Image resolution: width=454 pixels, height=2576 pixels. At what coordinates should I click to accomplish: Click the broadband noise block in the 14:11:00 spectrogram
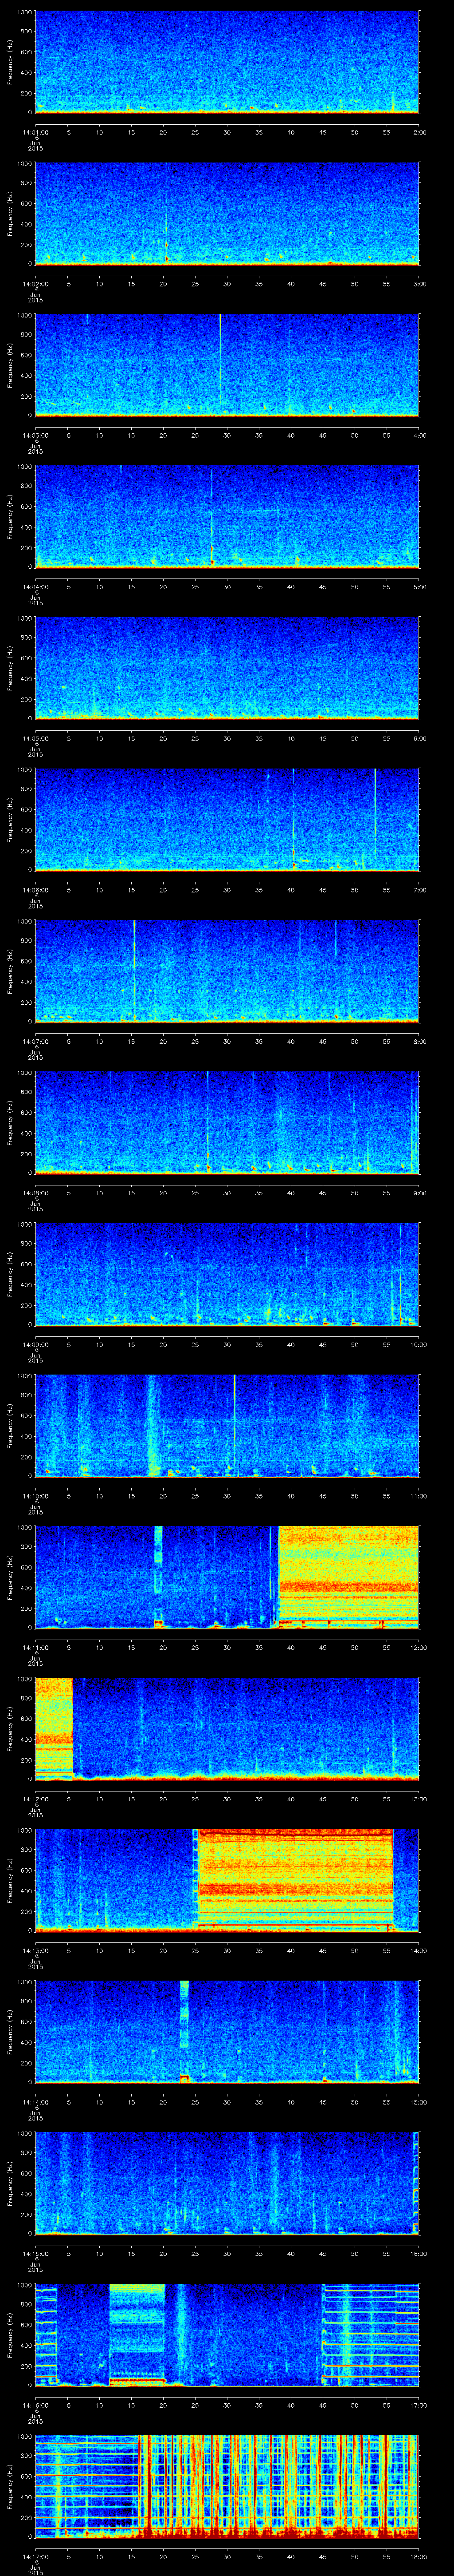point(348,1576)
